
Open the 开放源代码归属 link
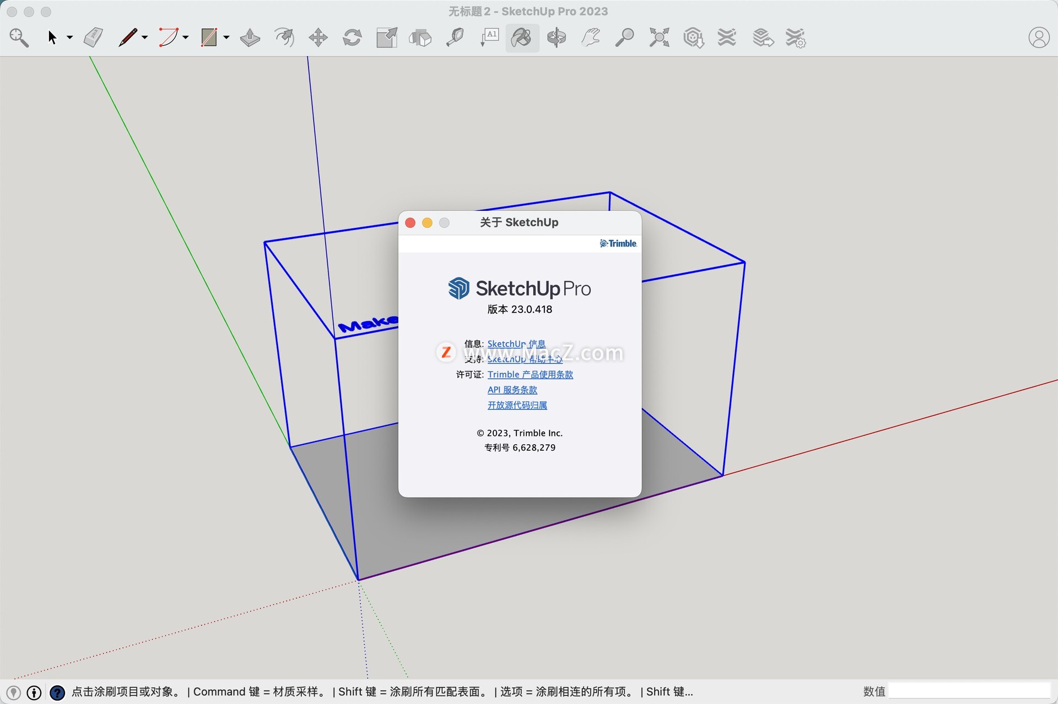coord(517,406)
